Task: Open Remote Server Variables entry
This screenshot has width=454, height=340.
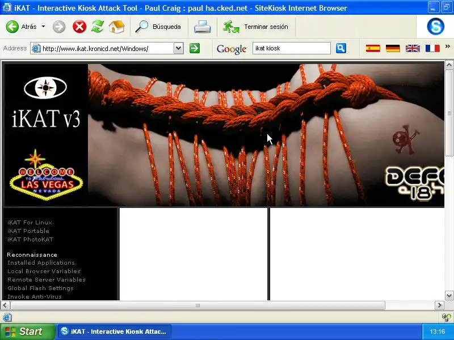Action: 47,279
